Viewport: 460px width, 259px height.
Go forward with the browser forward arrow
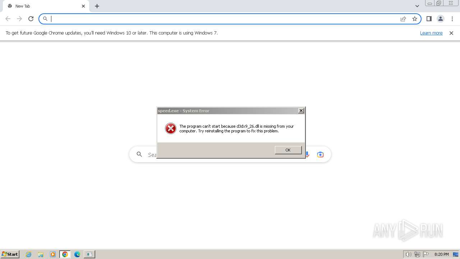click(x=19, y=19)
